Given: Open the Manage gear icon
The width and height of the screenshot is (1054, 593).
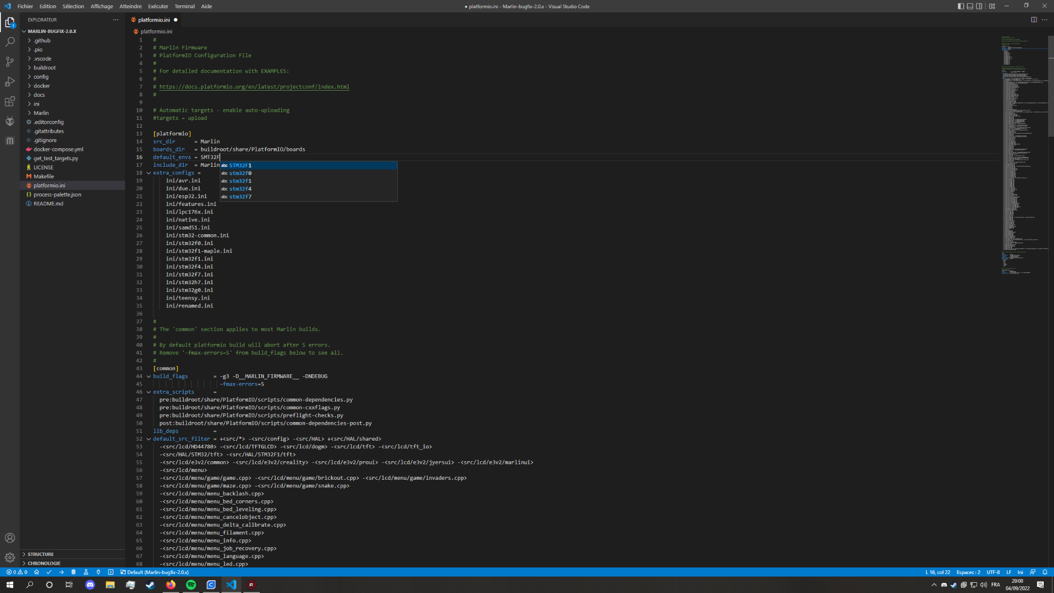Looking at the screenshot, I should coord(10,557).
